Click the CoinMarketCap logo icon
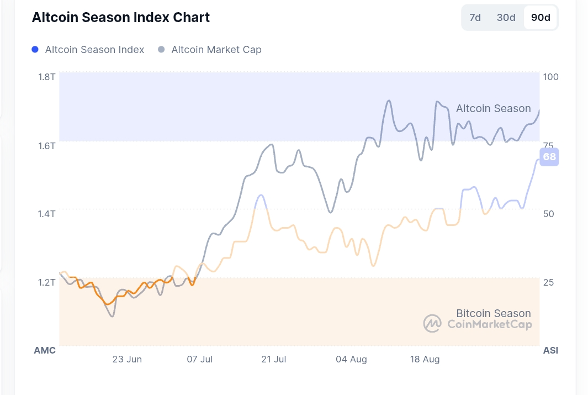 pyautogui.click(x=432, y=324)
